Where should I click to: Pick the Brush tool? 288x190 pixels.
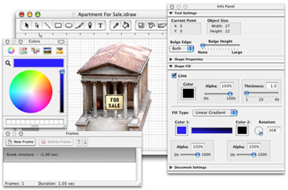(x=79, y=25)
